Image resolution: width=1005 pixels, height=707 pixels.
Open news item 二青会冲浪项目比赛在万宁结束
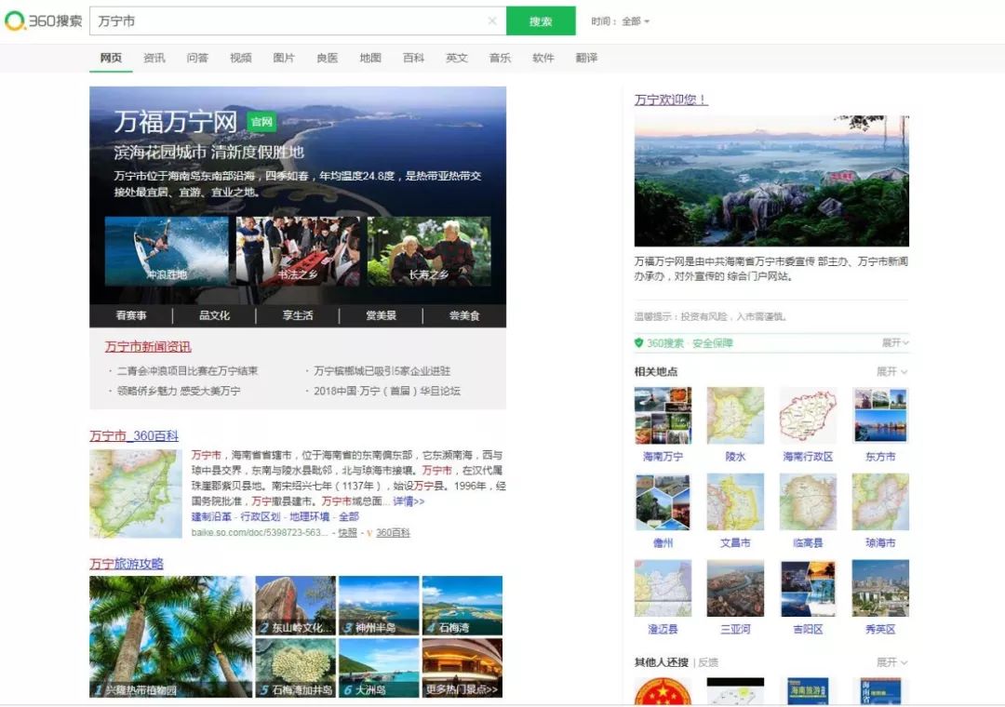pyautogui.click(x=187, y=370)
